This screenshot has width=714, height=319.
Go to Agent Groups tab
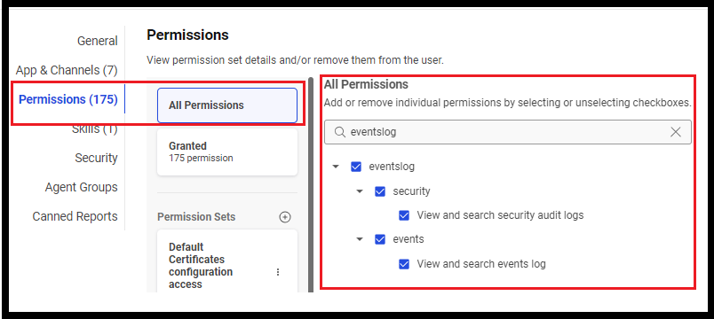[81, 187]
